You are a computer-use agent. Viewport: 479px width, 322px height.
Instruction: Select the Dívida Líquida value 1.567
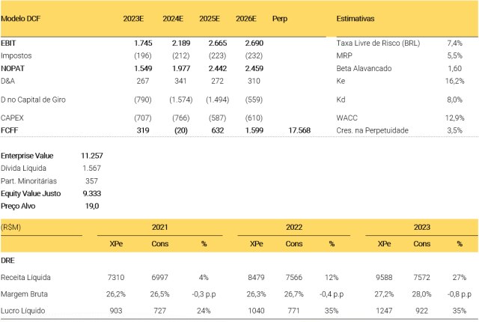pyautogui.click(x=91, y=168)
